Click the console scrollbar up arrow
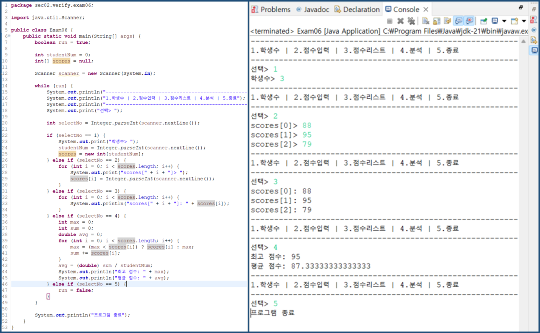Screen dimensions: 540x333 pos(523,41)
